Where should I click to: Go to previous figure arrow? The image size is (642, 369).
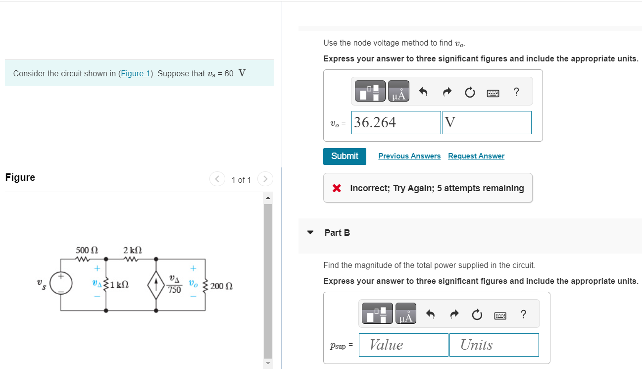(x=216, y=179)
